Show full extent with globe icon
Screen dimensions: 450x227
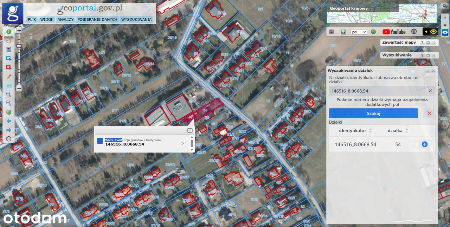pyautogui.click(x=8, y=112)
